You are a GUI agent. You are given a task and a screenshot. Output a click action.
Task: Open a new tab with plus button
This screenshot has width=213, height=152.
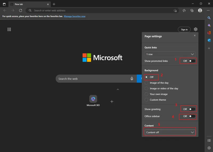[54, 4]
